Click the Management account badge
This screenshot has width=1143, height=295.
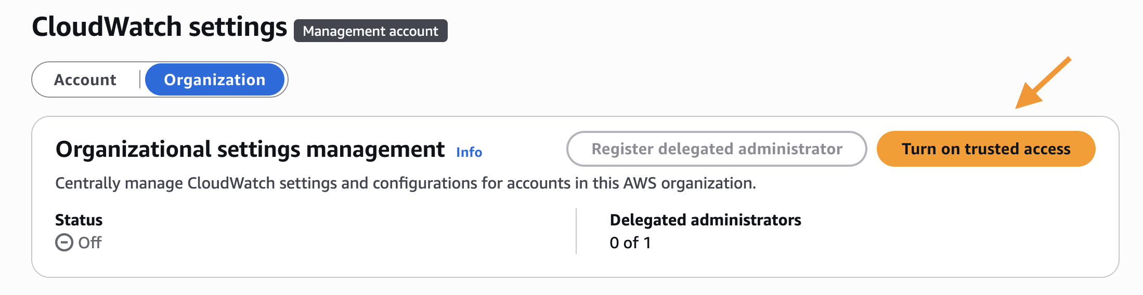tap(370, 31)
